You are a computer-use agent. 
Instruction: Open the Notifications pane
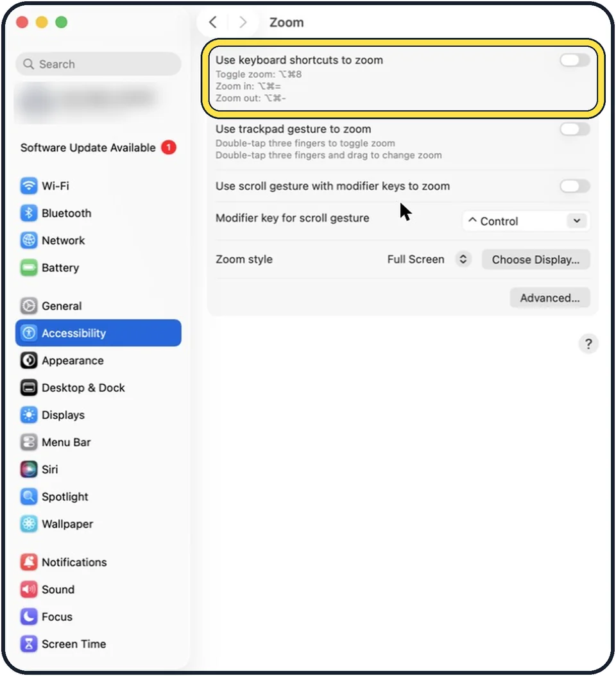point(98,562)
